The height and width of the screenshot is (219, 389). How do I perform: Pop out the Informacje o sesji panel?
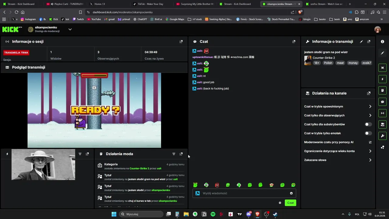pos(181,42)
